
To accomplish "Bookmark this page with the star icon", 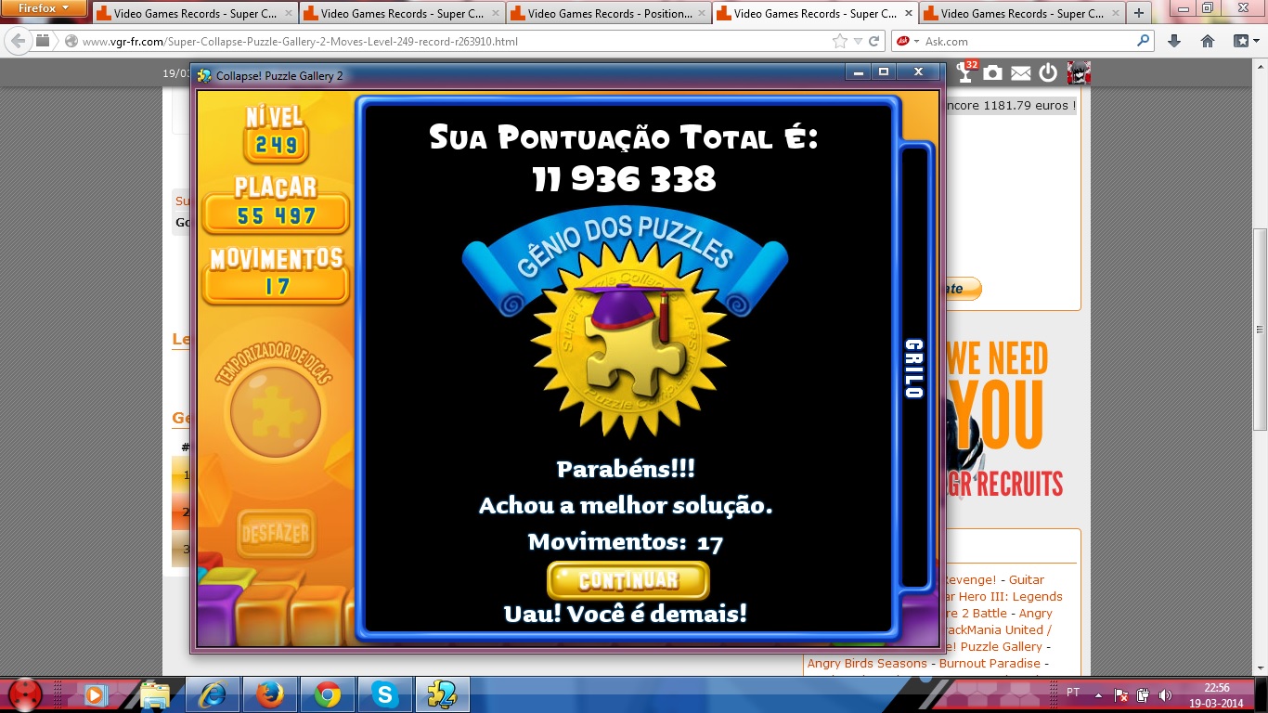I will click(840, 41).
